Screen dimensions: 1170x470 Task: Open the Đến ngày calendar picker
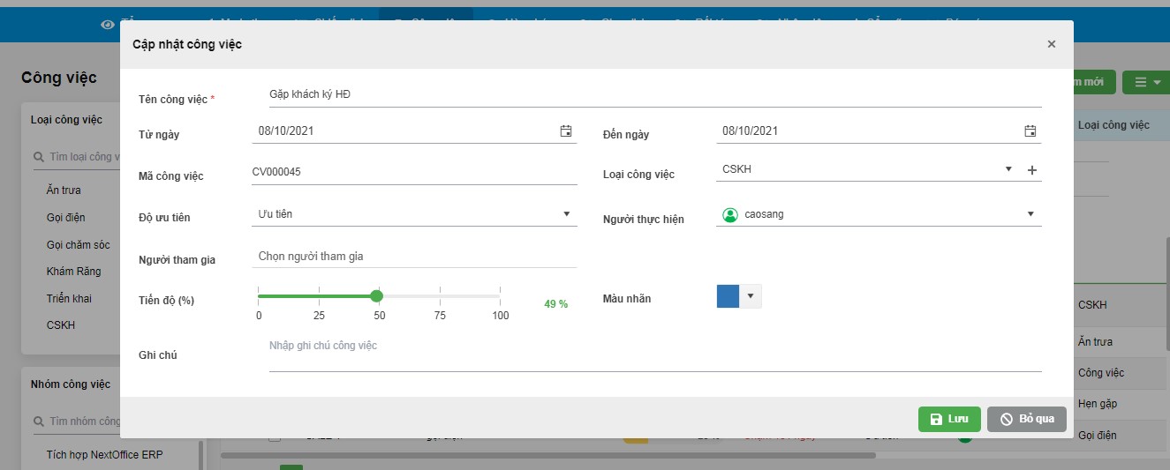point(1030,131)
